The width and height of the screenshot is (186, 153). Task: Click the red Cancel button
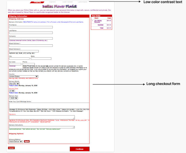pyautogui.click(x=11, y=148)
